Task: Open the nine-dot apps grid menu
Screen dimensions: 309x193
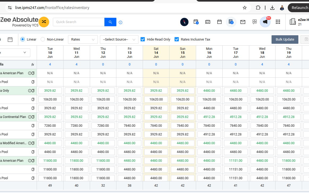Action: point(278,22)
